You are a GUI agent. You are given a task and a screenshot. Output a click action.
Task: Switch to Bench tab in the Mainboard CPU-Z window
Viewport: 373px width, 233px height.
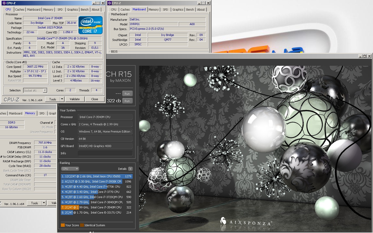(x=190, y=10)
